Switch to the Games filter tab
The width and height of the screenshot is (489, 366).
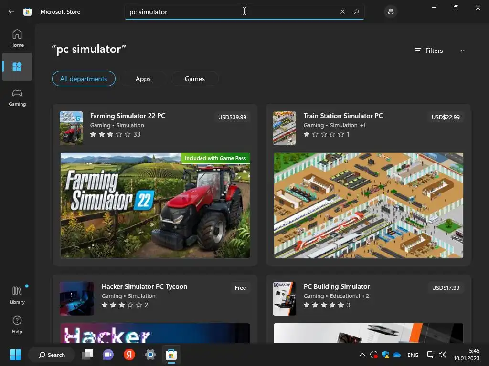coord(195,79)
